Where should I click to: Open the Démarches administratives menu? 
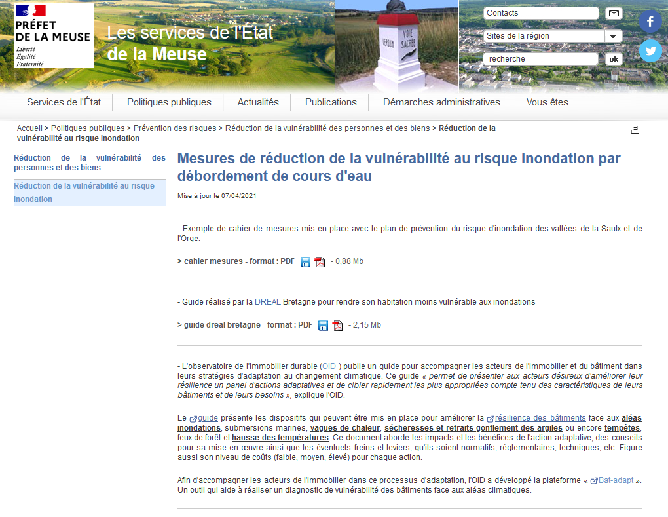[x=441, y=102]
